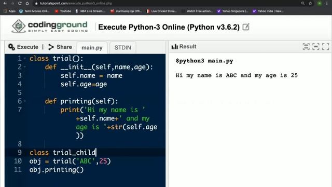Open the Yahoo Singapore bookmark

tap(233, 11)
